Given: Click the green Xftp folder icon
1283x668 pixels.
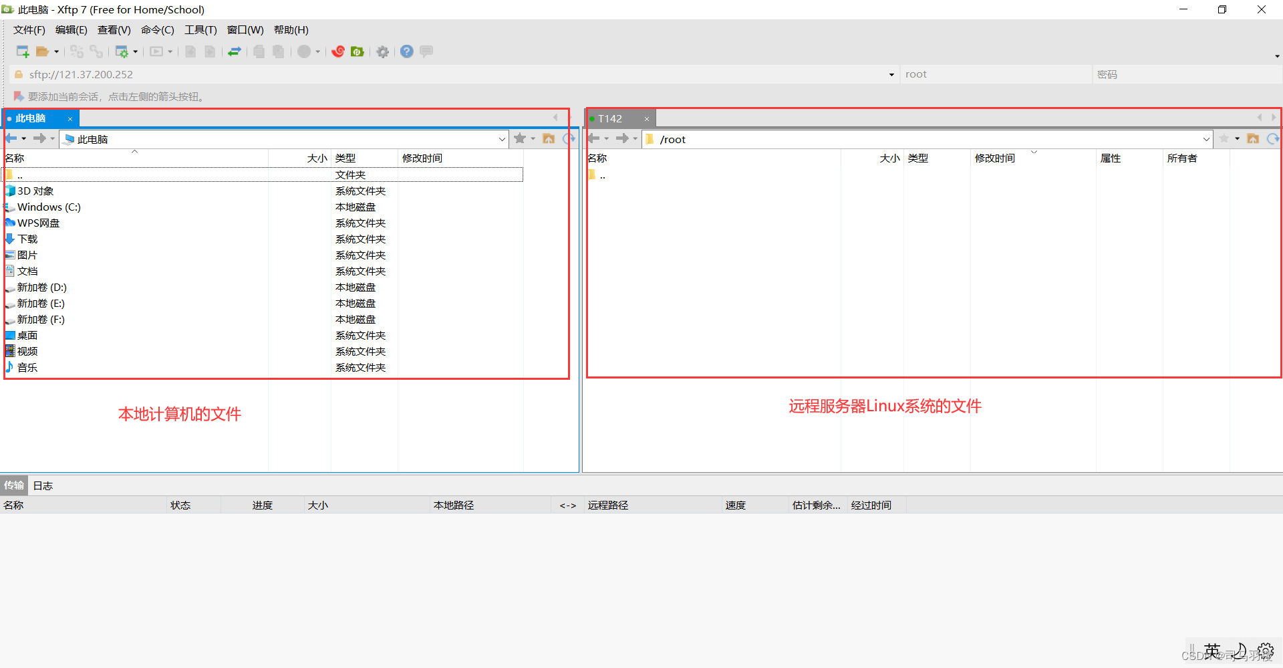Looking at the screenshot, I should [x=358, y=51].
